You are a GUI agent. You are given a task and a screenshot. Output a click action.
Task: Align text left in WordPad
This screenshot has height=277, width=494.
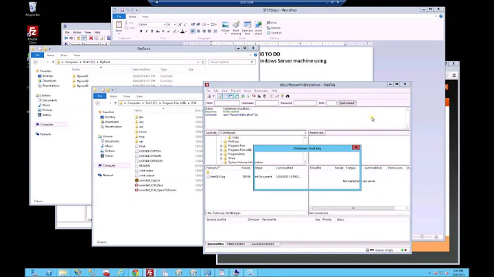click(x=193, y=31)
